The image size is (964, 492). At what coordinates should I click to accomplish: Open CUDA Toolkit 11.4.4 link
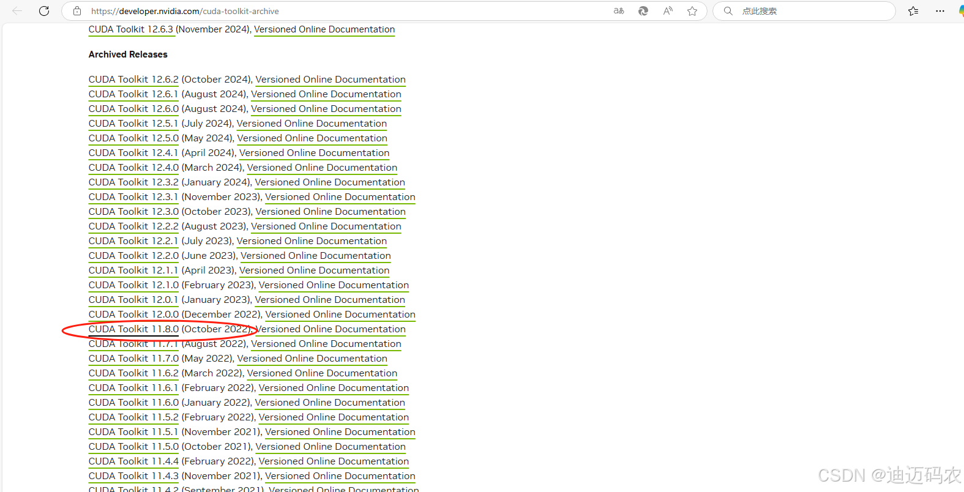coord(133,461)
